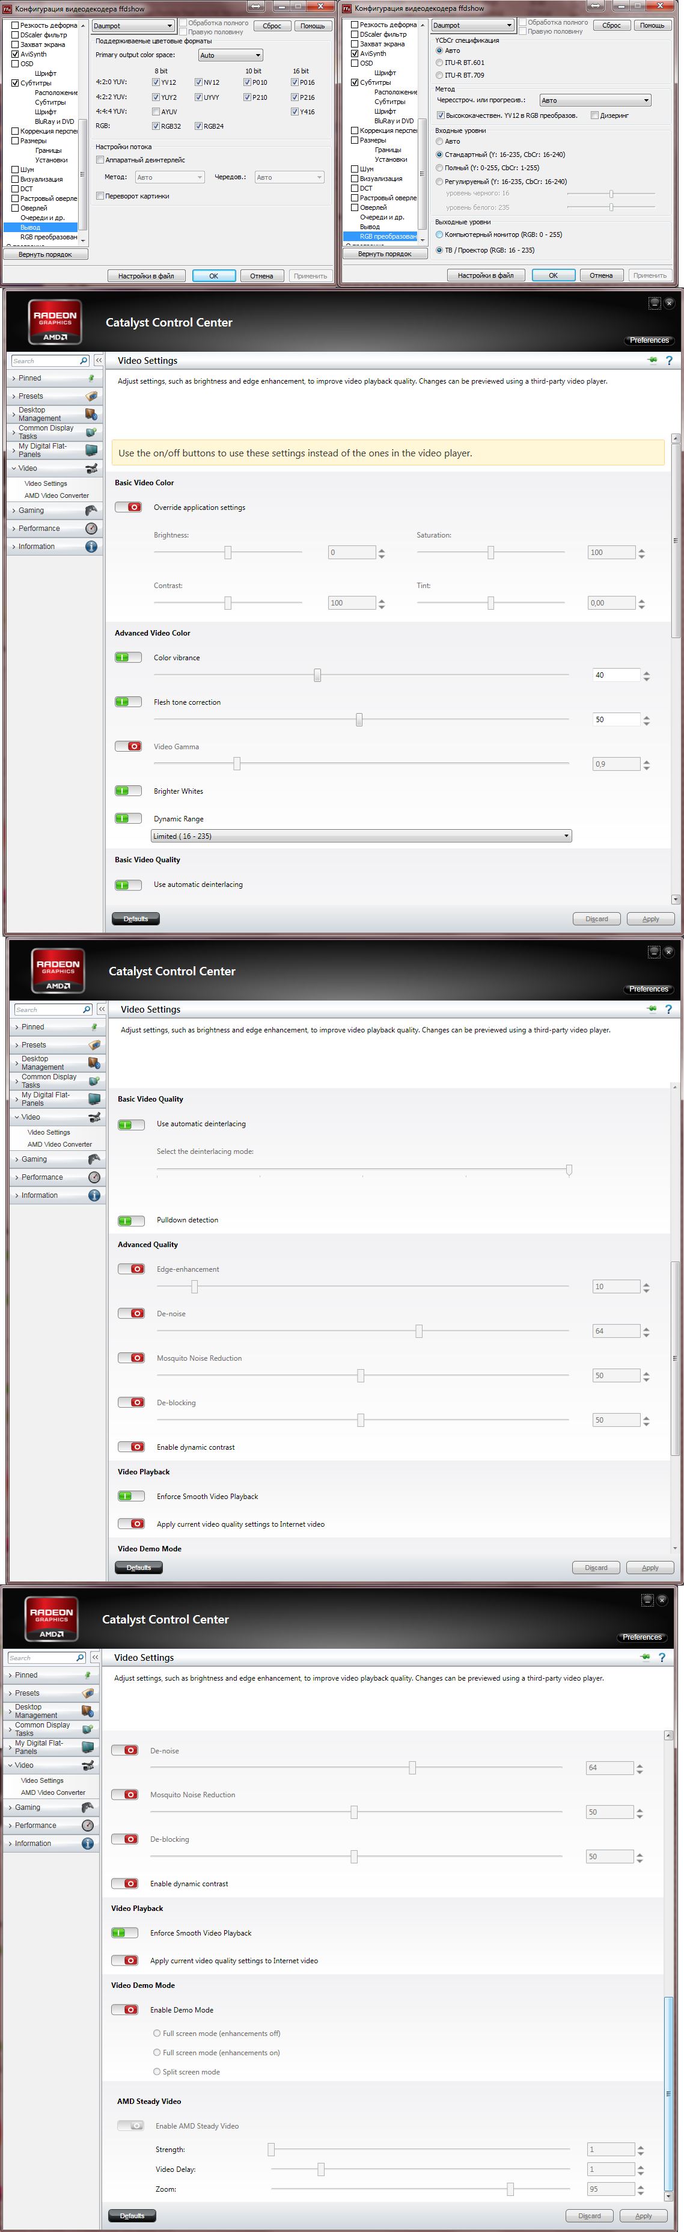Open AMD Video Converter in the topmost Catalyst sidebar
Viewport: 684px width, 2232px height.
click(56, 495)
